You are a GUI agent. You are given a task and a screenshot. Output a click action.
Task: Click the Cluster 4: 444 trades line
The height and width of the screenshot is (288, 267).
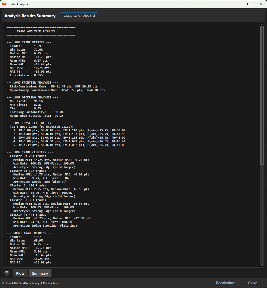click(x=28, y=215)
